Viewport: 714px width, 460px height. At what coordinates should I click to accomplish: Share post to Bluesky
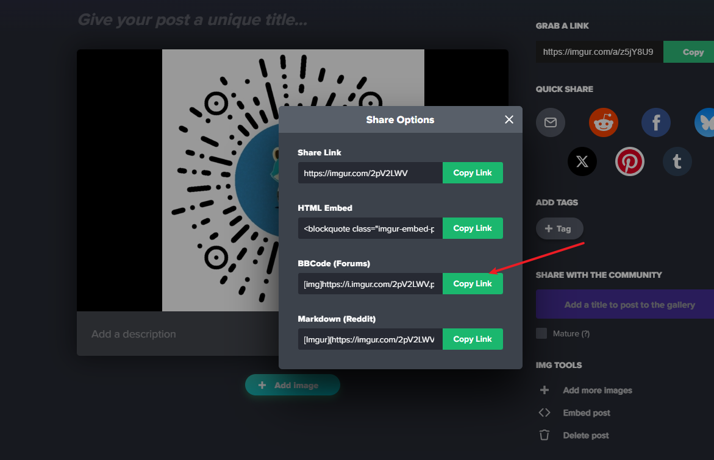(706, 122)
